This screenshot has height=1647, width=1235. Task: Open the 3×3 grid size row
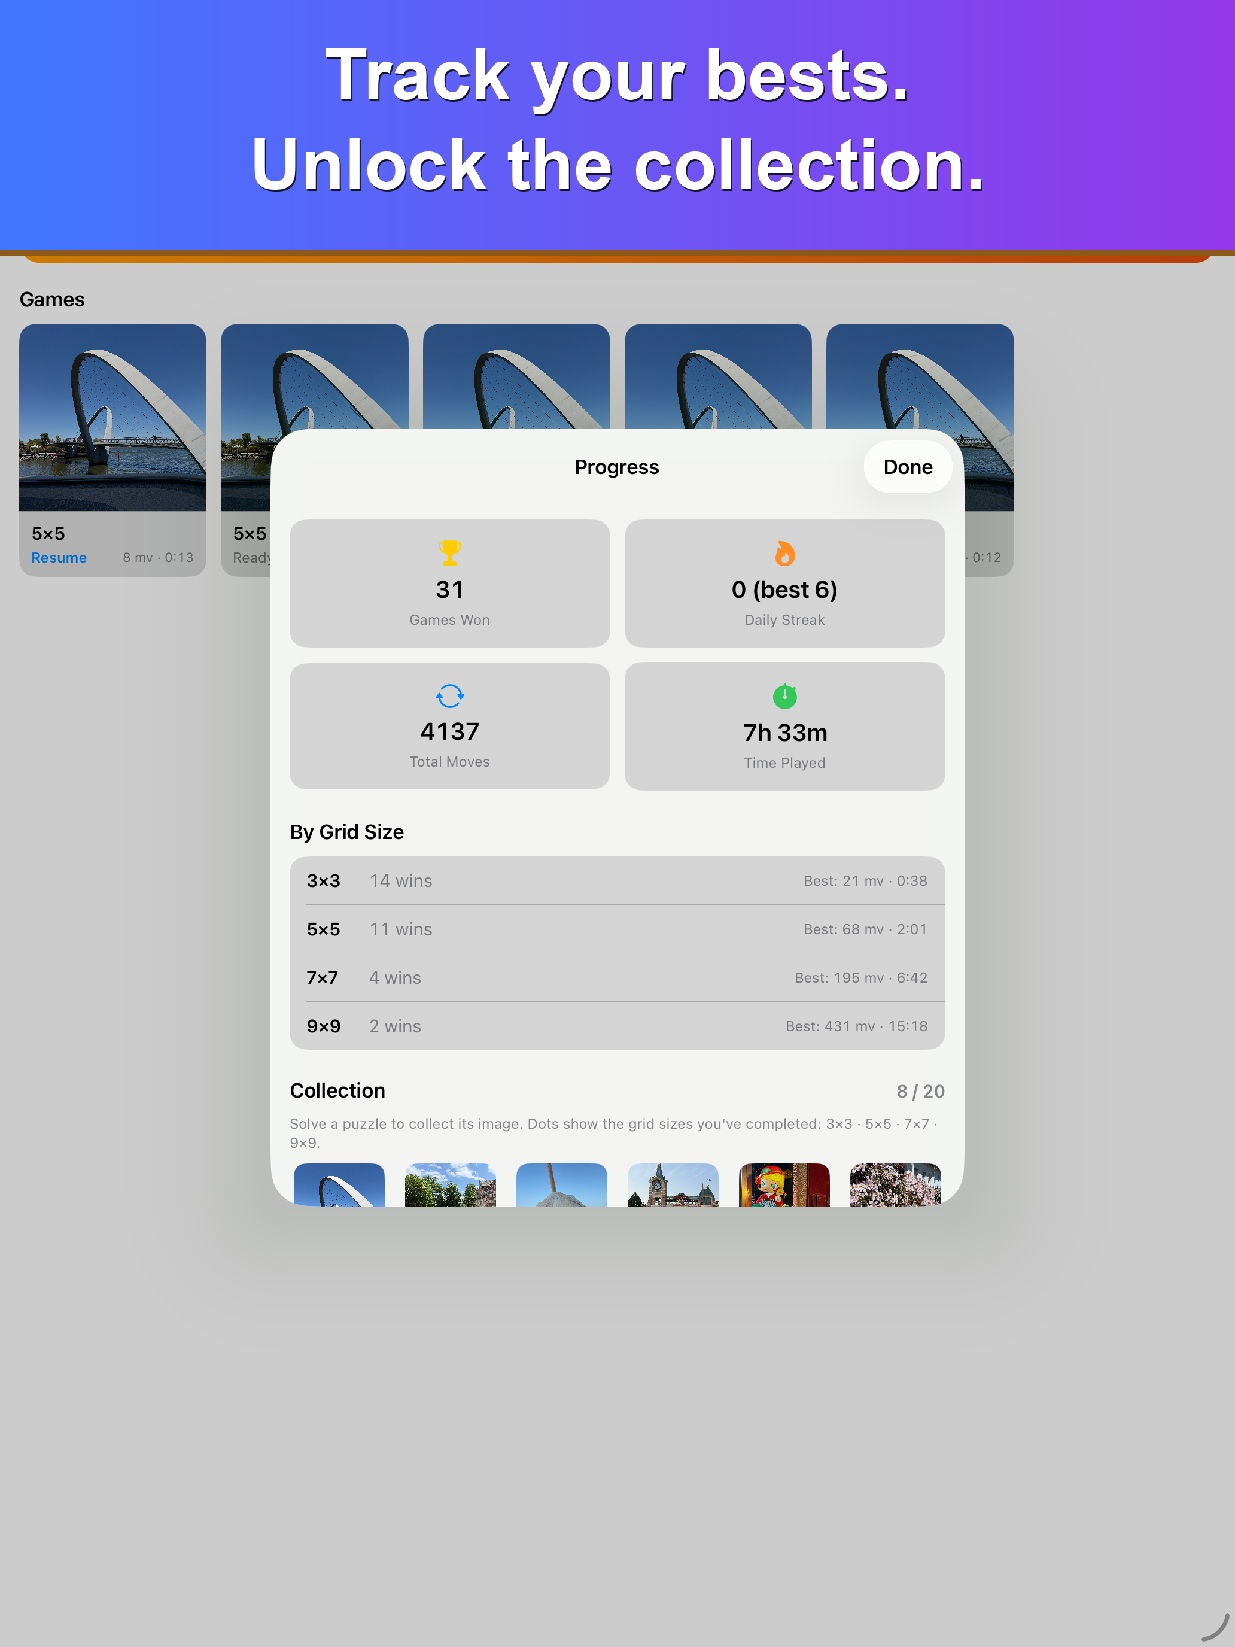coord(617,881)
